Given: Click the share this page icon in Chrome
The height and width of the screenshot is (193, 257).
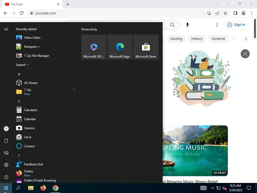Looking at the screenshot, I should [217, 13].
